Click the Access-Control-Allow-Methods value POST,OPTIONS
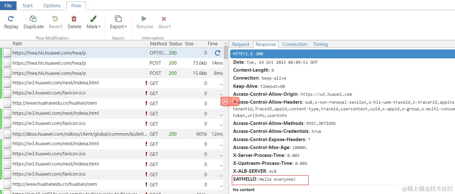The width and height of the screenshot is (455, 194). [x=321, y=124]
